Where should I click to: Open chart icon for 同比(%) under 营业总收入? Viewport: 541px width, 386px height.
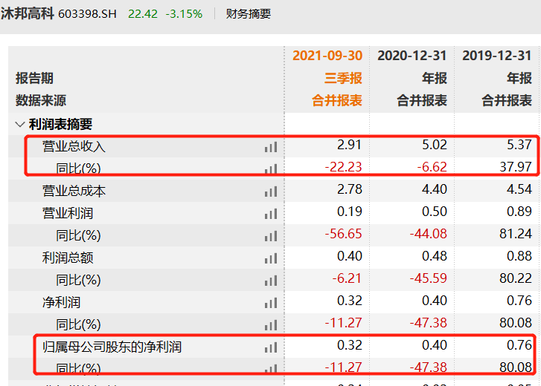pos(271,169)
